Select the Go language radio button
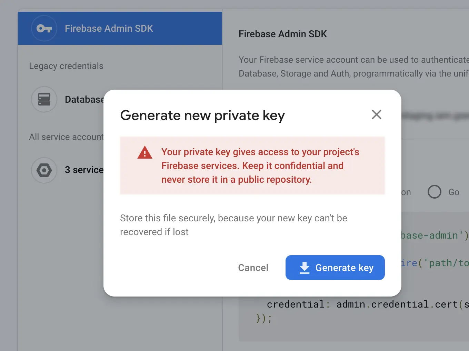Image resolution: width=469 pixels, height=351 pixels. (434, 192)
